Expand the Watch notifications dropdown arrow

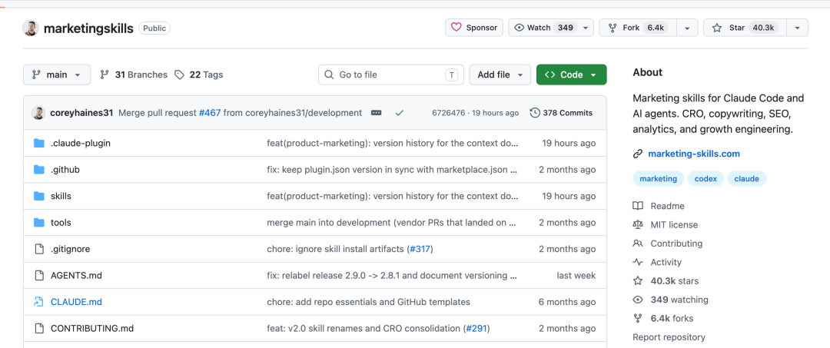tap(586, 28)
